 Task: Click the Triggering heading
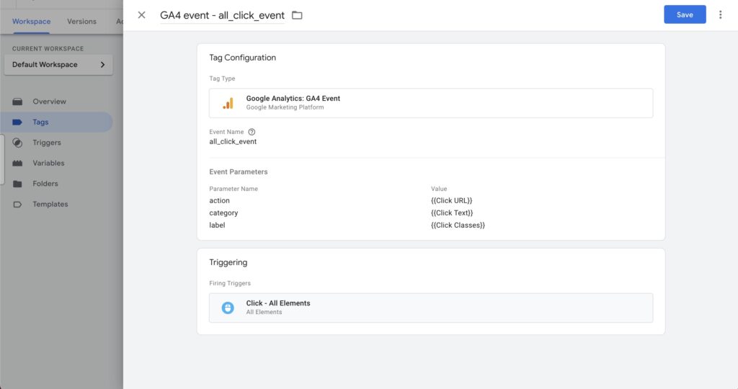(x=228, y=262)
